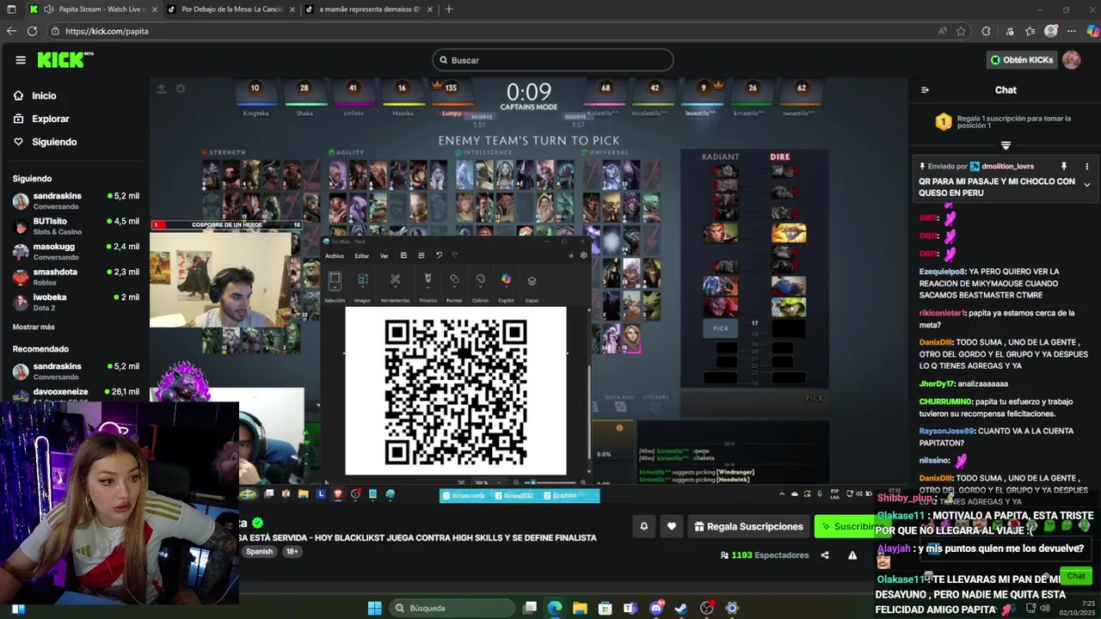Click the Read aloud icon in the address bar
Screen dimensions: 1101x619
(943, 31)
